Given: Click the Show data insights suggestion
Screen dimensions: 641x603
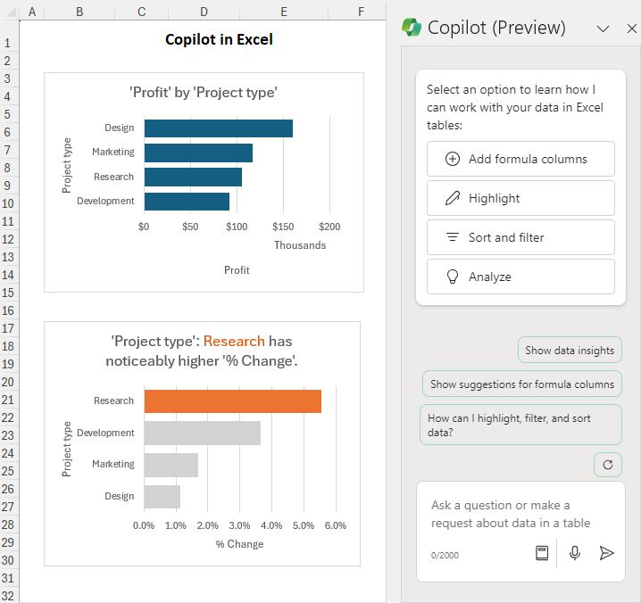Looking at the screenshot, I should point(570,351).
